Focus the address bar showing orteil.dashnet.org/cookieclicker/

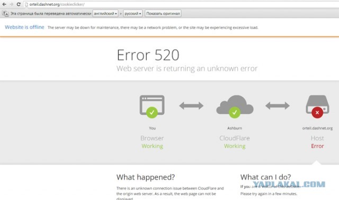[182, 4]
